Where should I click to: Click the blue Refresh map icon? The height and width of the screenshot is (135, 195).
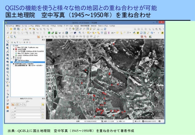coord(105,29)
